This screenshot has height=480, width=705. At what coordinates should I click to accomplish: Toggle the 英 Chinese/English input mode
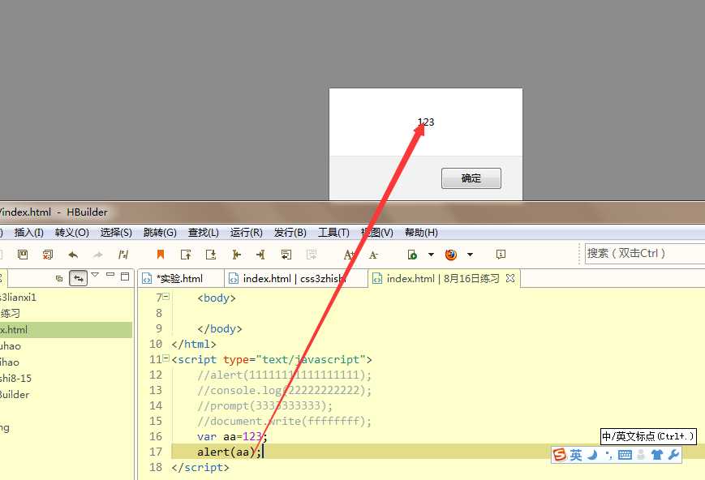(576, 455)
